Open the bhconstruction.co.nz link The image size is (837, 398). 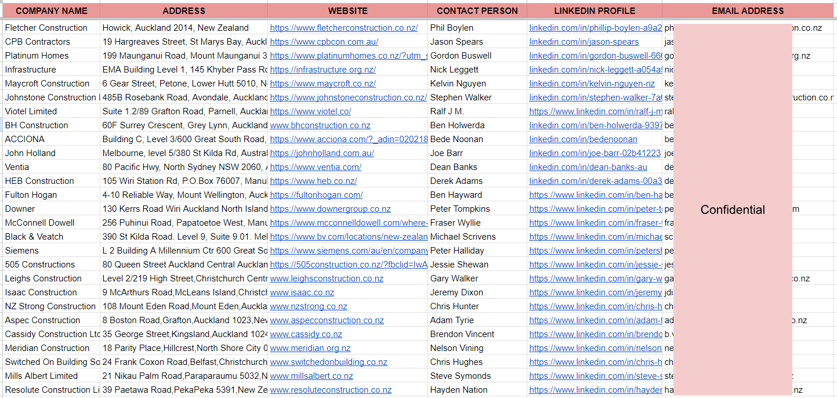[320, 125]
